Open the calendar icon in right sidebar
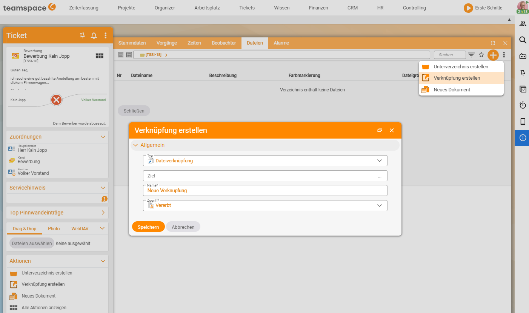Screen dimensions: 529x313 tap(523, 56)
